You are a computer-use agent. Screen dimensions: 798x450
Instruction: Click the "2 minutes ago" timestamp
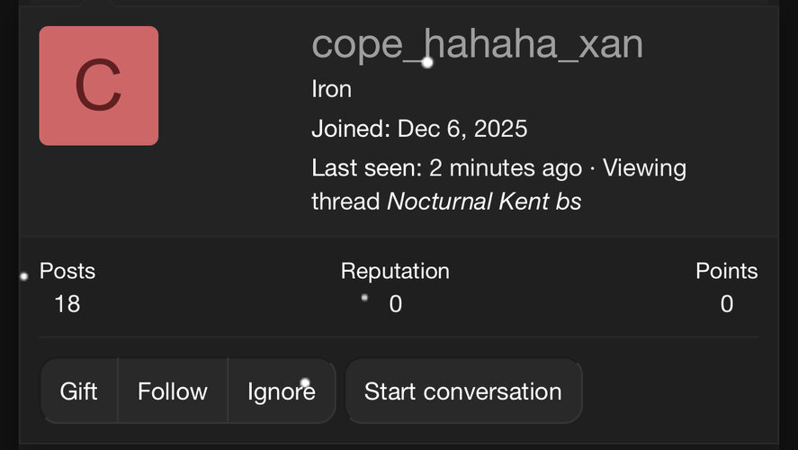pos(506,168)
